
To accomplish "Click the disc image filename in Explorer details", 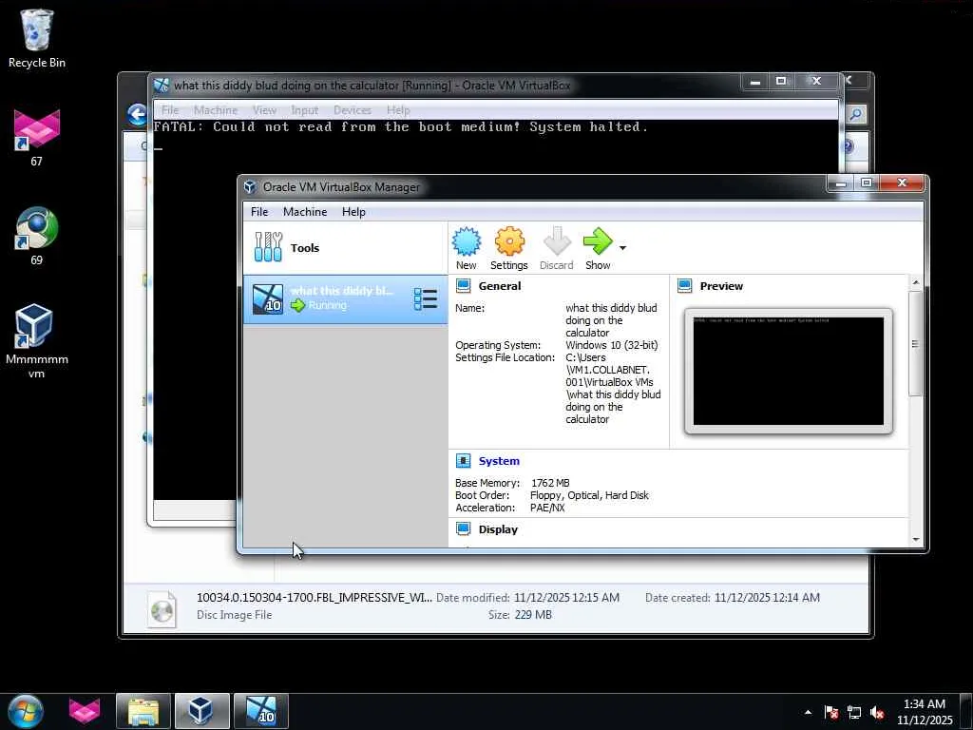I will pos(314,598).
